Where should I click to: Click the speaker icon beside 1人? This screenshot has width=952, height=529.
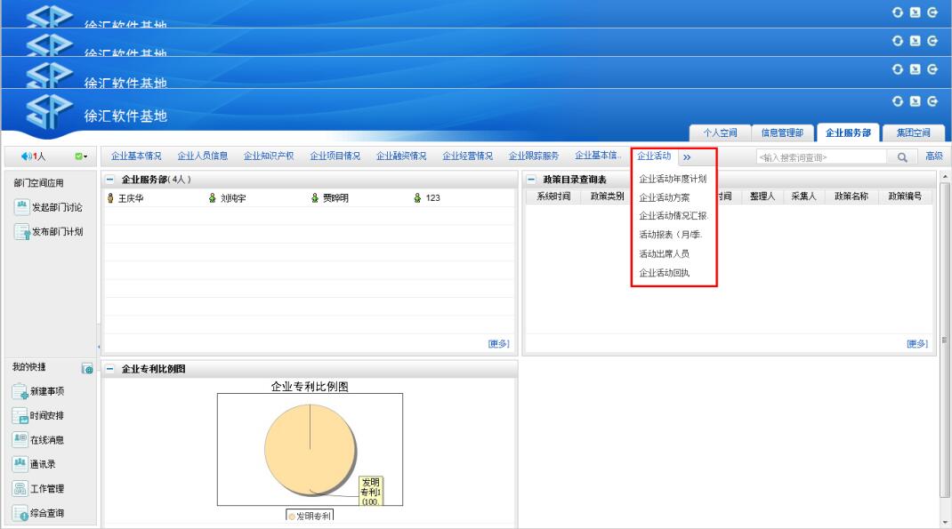(26, 156)
